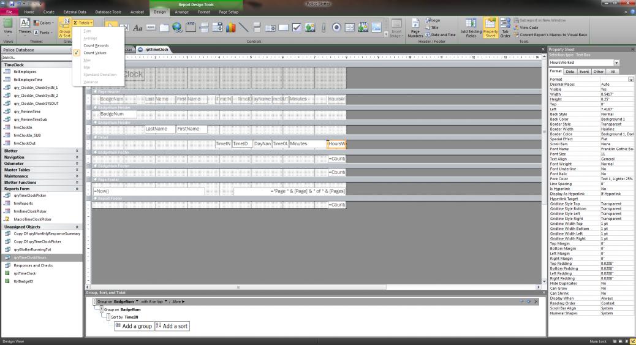This screenshot has width=636, height=345.
Task: Open the Totals dropdown
Action: tap(83, 23)
